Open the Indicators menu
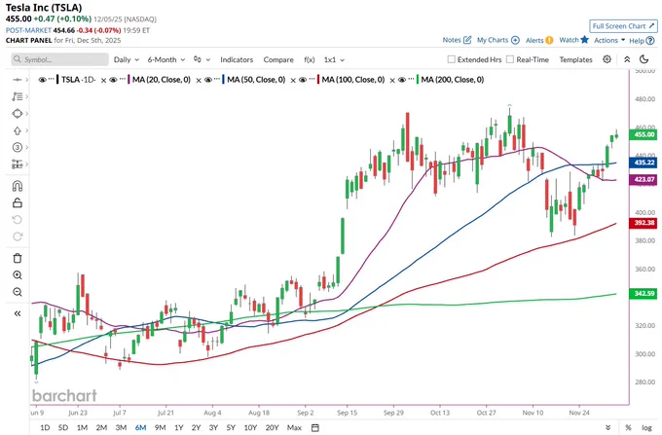This screenshot has width=662, height=435. (237, 59)
